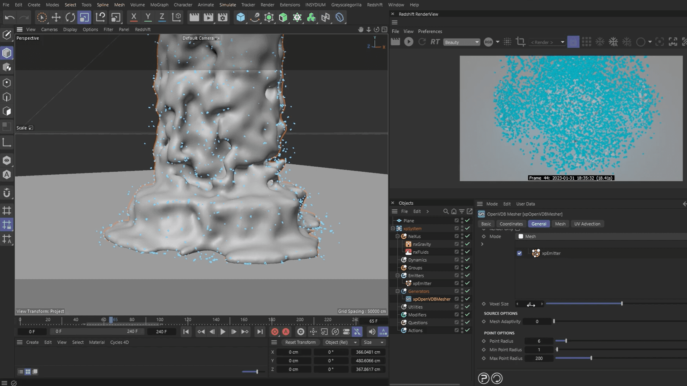Open the Edit Render Settings icon
The width and height of the screenshot is (687, 386).
click(x=223, y=17)
